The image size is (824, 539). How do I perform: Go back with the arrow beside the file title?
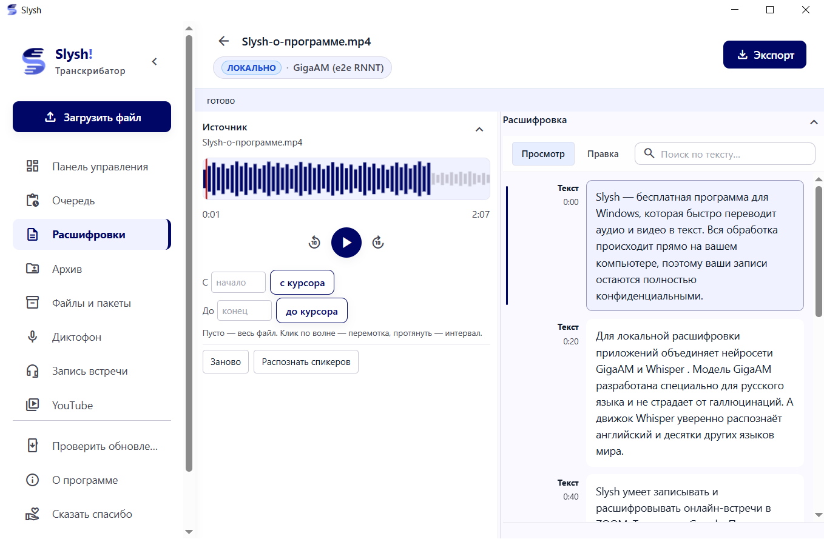pos(224,41)
